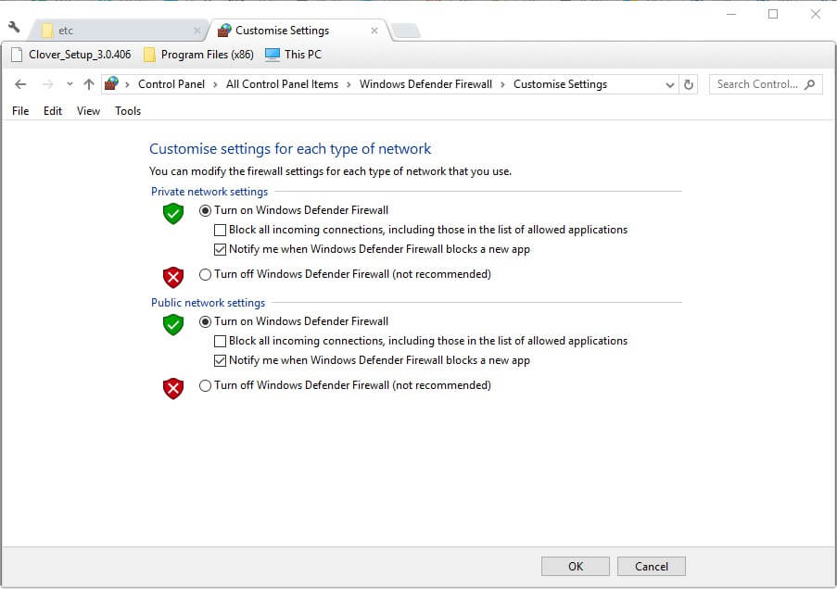Image resolution: width=837 pixels, height=589 pixels.
Task: Select Turn off Windows Defender Firewall for Private network
Action: [205, 274]
